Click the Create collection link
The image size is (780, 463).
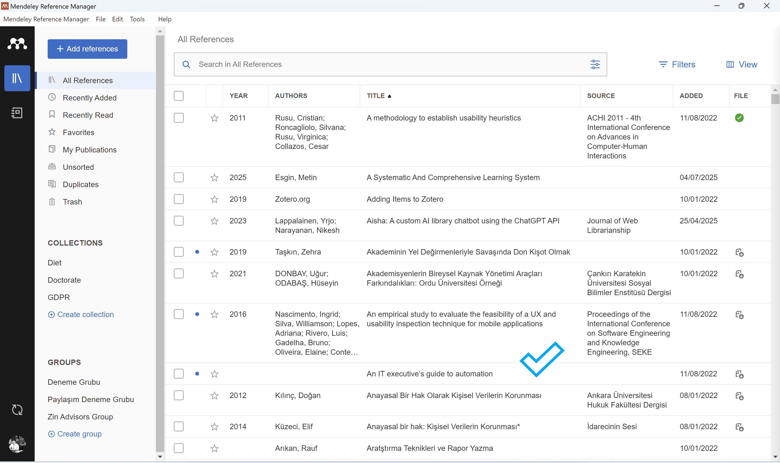point(81,315)
